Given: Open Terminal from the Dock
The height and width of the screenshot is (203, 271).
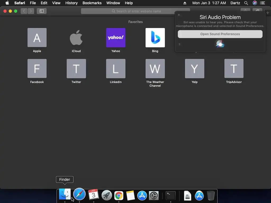Looking at the screenshot, I should pos(171,195).
